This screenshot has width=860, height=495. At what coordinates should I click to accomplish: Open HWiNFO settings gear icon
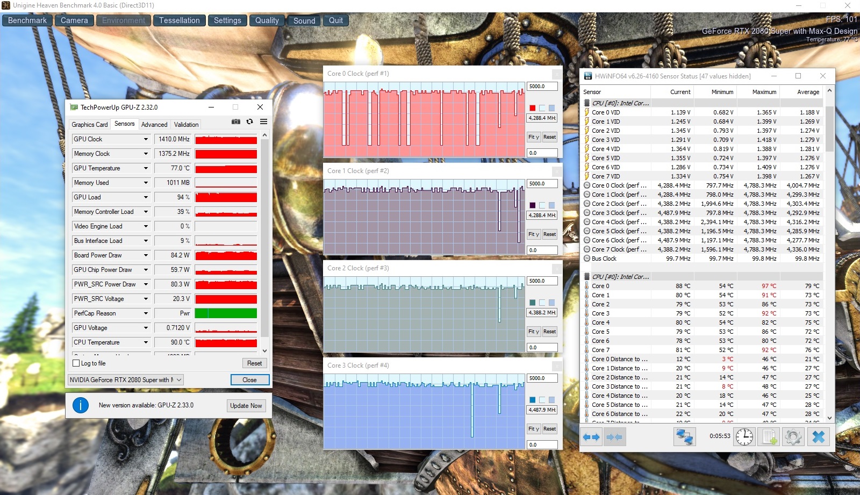pyautogui.click(x=793, y=437)
